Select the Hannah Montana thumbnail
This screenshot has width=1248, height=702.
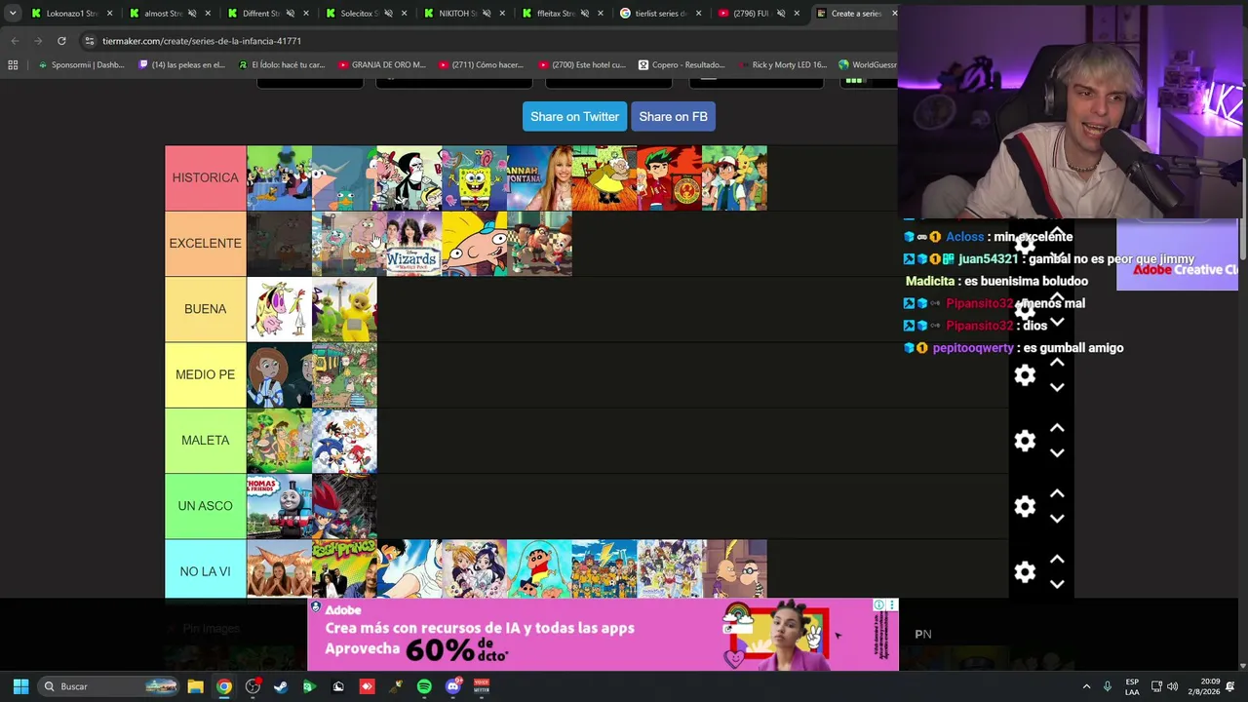point(539,177)
